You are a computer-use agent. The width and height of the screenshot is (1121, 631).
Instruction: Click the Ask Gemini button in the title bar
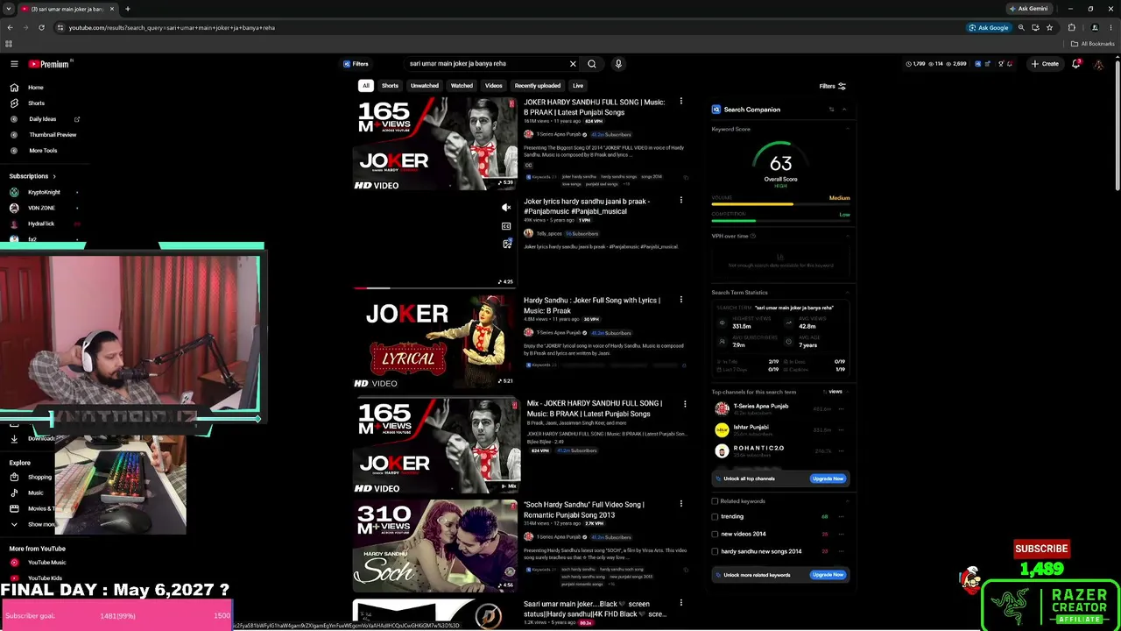click(1028, 9)
